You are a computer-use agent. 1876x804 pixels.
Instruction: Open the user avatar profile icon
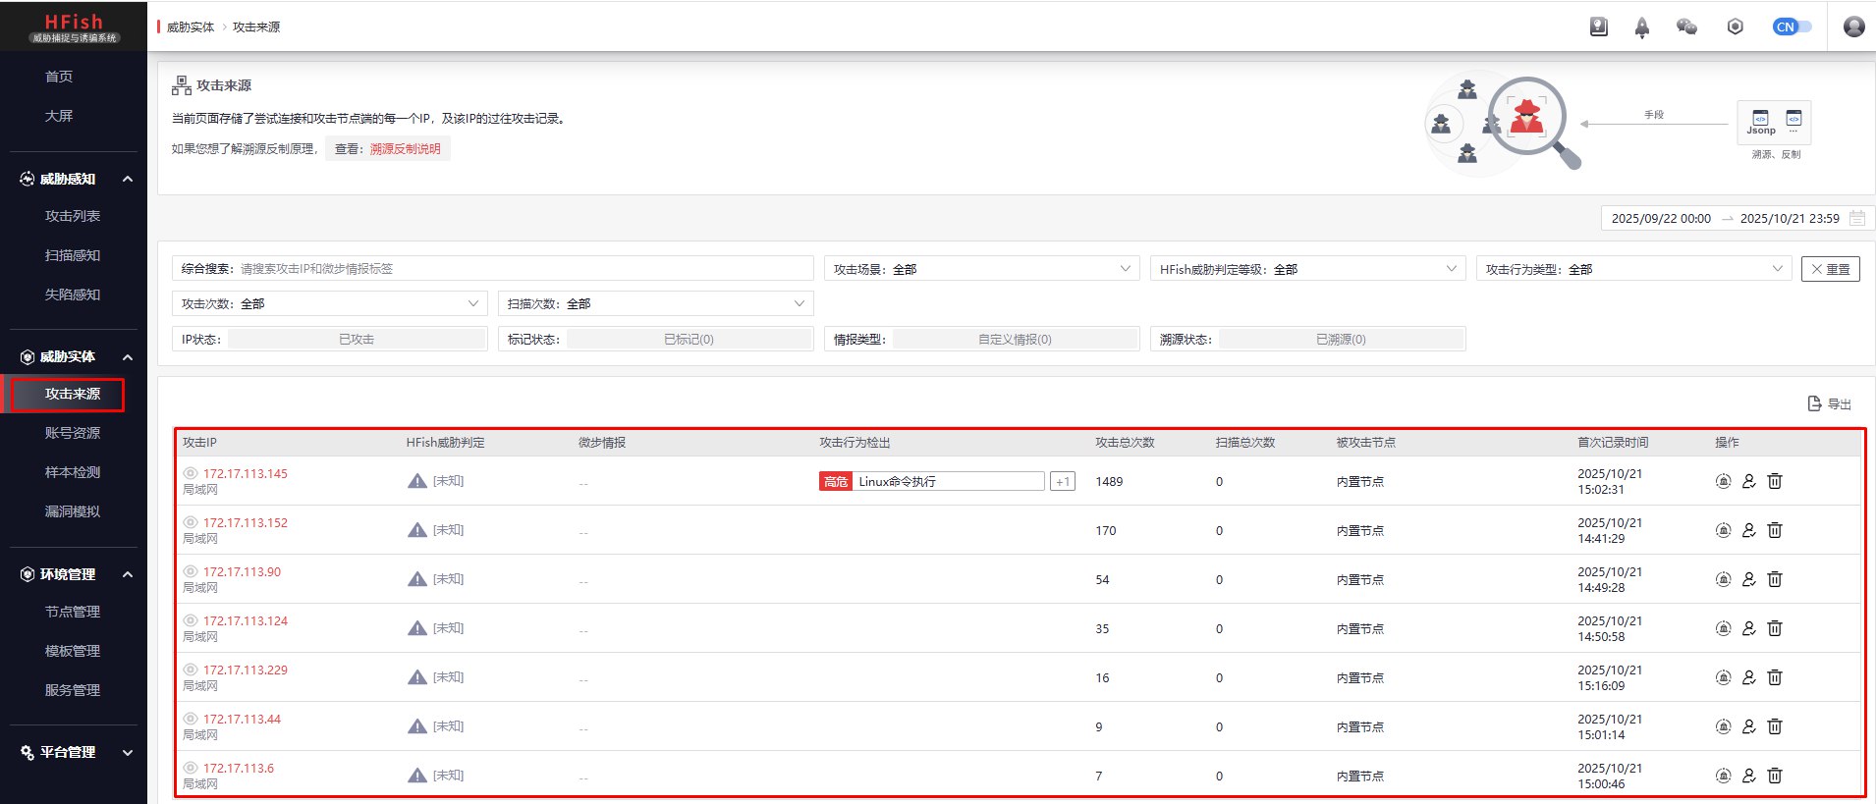(1853, 27)
